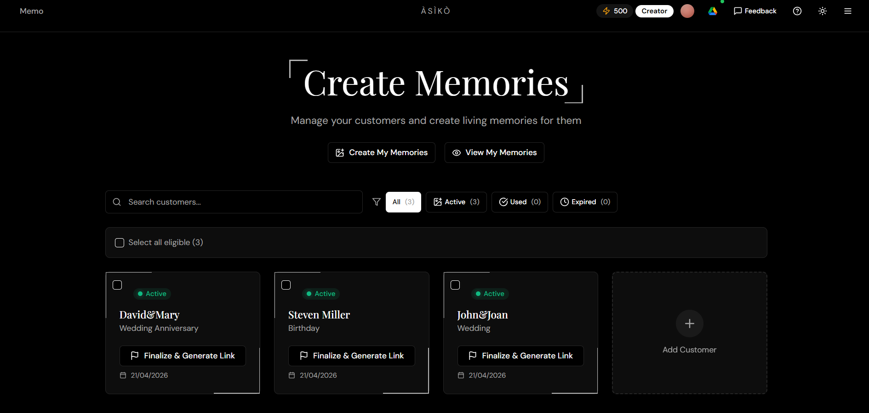This screenshot has height=413, width=869.
Task: Check the Select all eligible checkbox
Action: (x=120, y=243)
